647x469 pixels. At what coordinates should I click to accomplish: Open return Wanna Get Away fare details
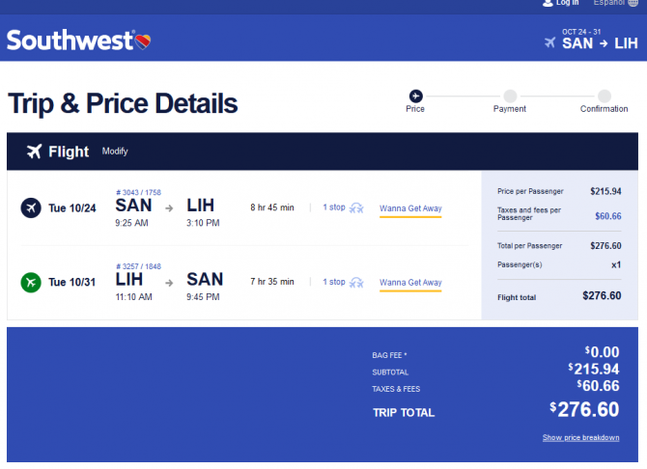[x=410, y=283]
